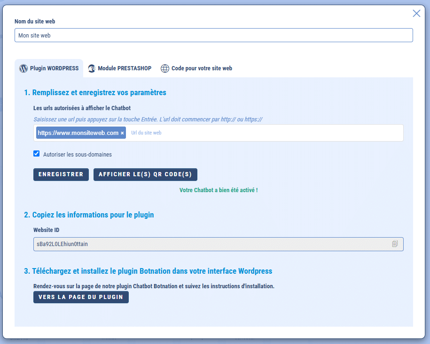Toggle the 'Autoriser les sous-domaines' checkbox

37,154
